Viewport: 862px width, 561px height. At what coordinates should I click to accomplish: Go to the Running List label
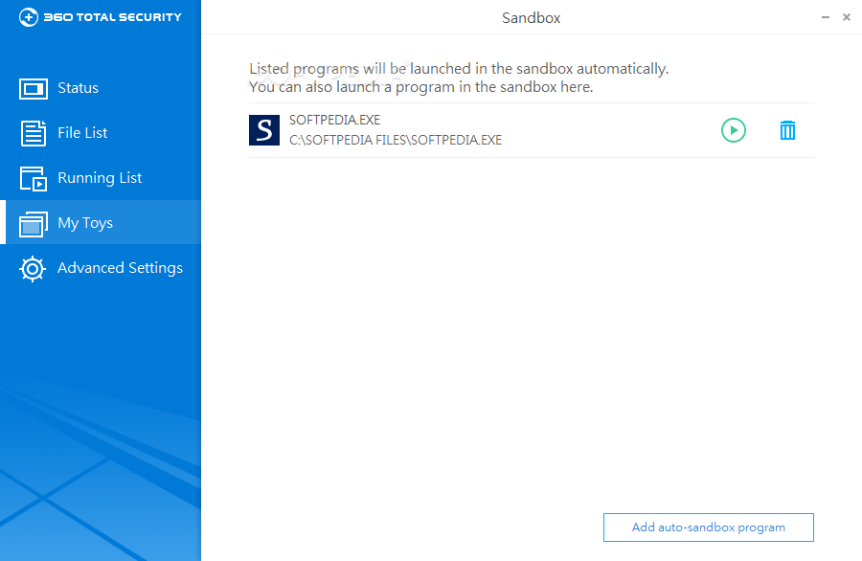coord(100,178)
